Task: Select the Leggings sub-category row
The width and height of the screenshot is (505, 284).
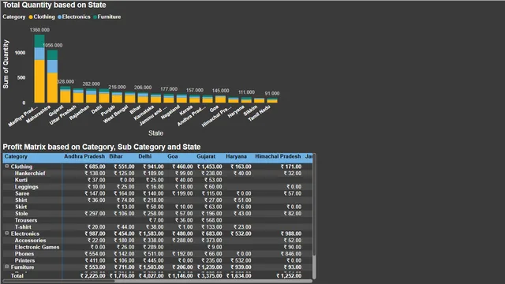Action: pyautogui.click(x=26, y=187)
